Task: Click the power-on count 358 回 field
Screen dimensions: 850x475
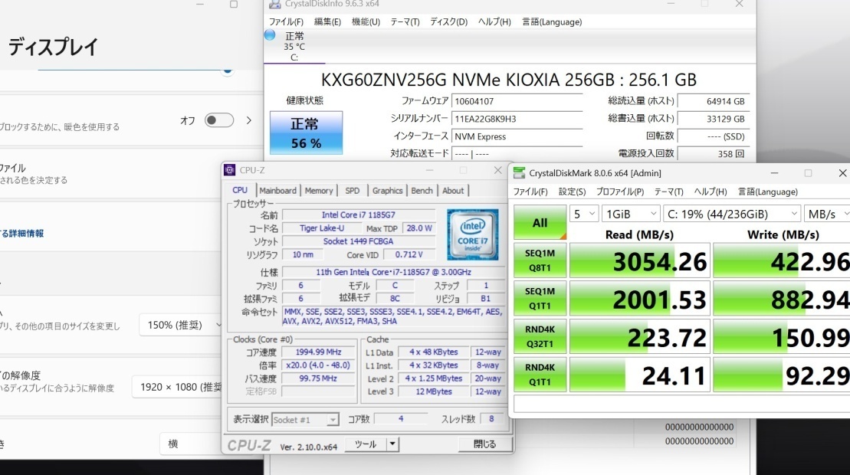Action: point(714,154)
